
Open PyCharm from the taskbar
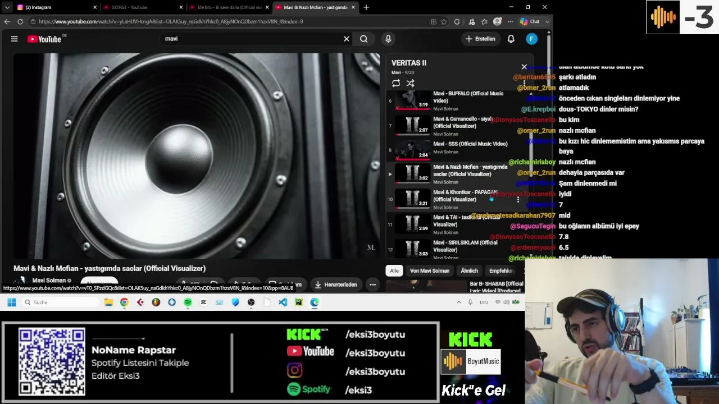(x=298, y=302)
